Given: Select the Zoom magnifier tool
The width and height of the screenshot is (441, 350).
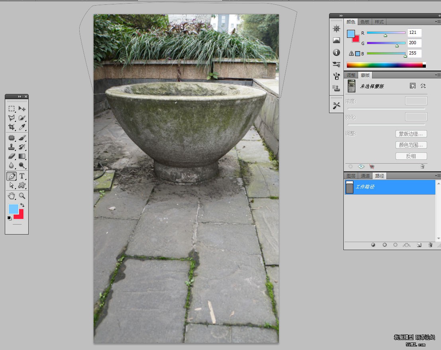Looking at the screenshot, I should pyautogui.click(x=22, y=196).
